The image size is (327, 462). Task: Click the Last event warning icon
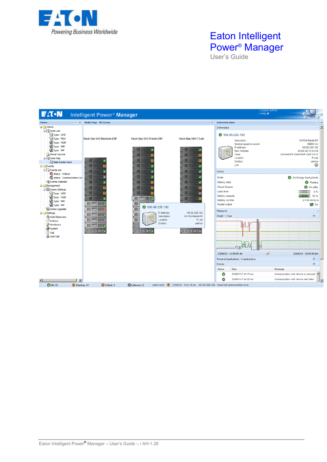click(x=169, y=285)
